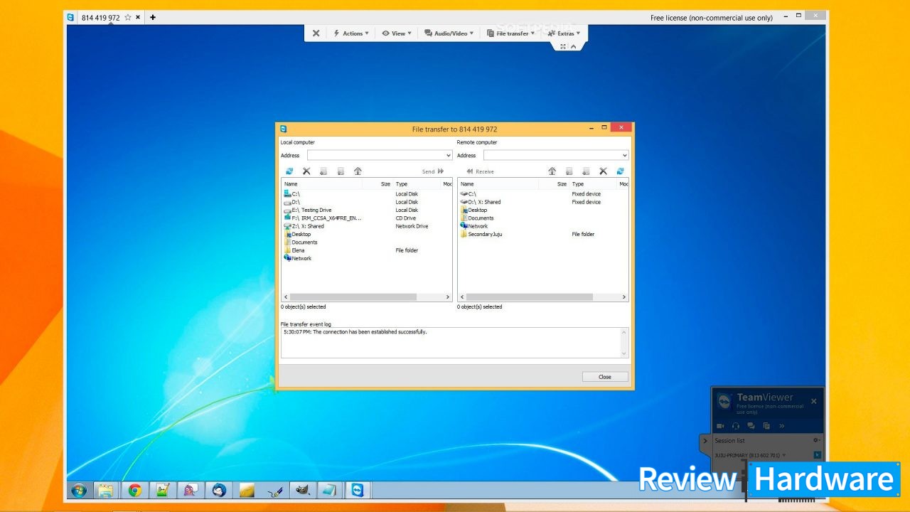
Task: Expand JUJU-PRIMARY session dropdown
Action: (x=784, y=455)
